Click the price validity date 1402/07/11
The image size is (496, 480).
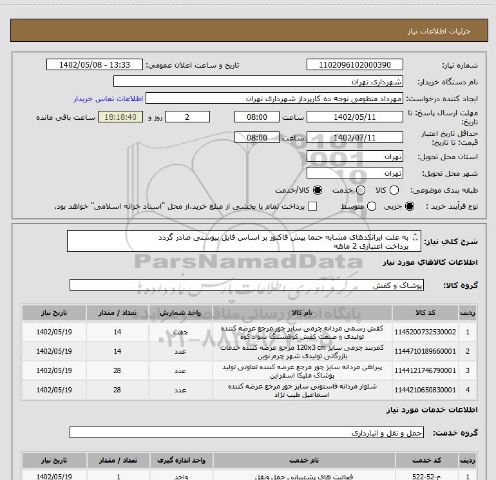[354, 137]
